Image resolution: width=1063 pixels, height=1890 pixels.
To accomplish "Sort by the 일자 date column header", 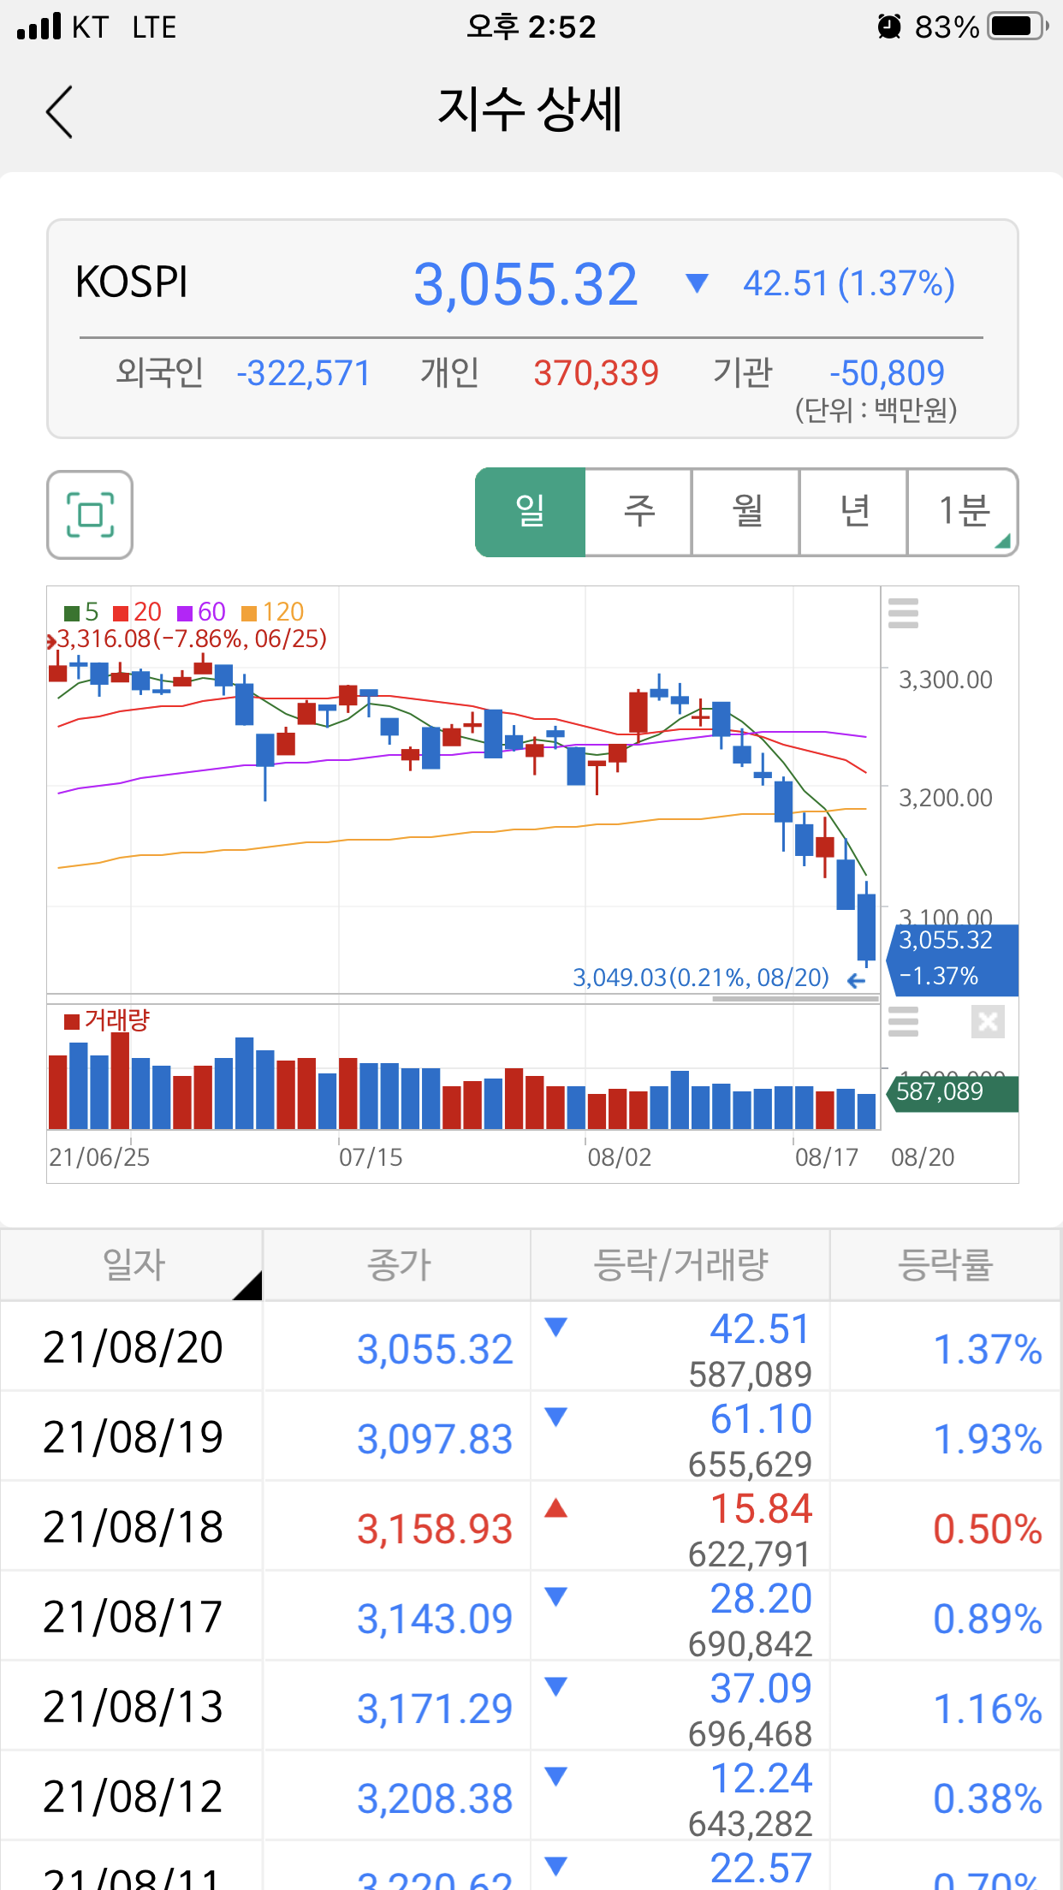I will pos(133,1265).
